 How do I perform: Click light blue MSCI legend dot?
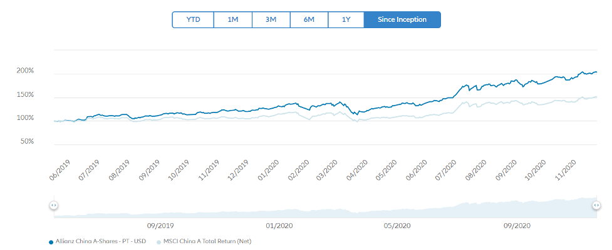[158, 241]
